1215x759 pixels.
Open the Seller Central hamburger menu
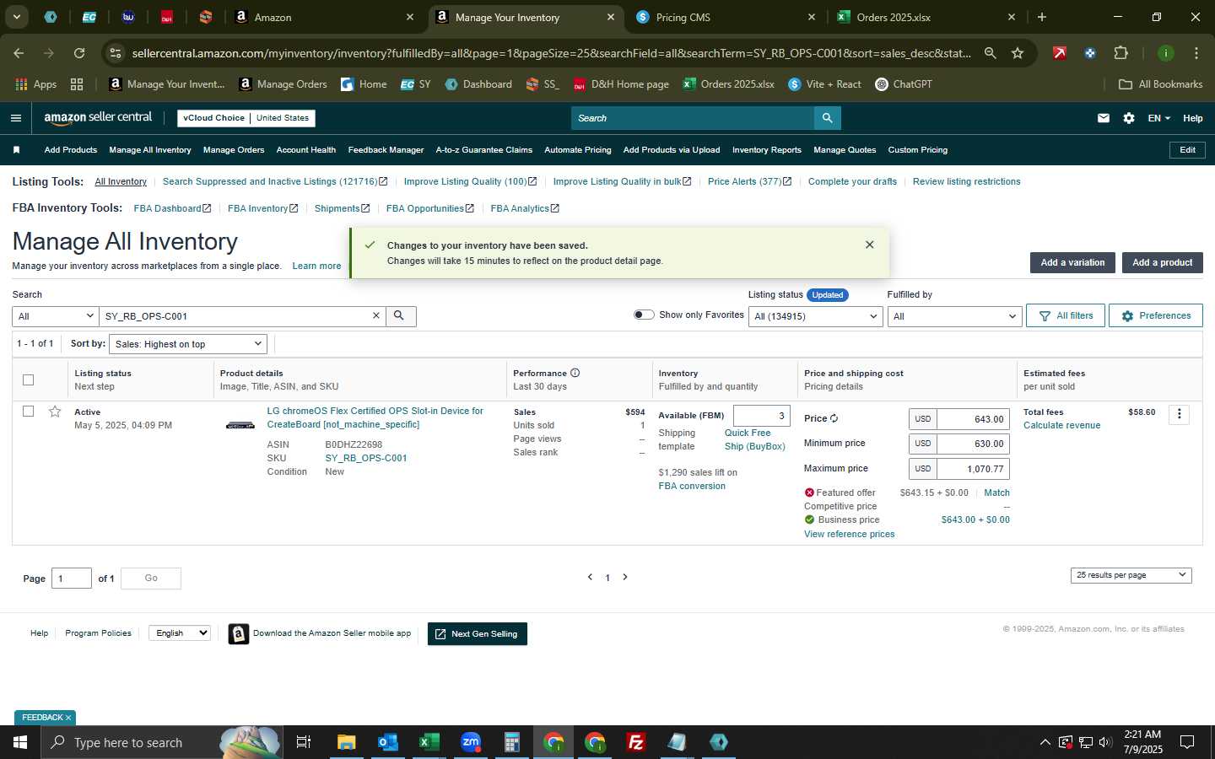point(15,118)
